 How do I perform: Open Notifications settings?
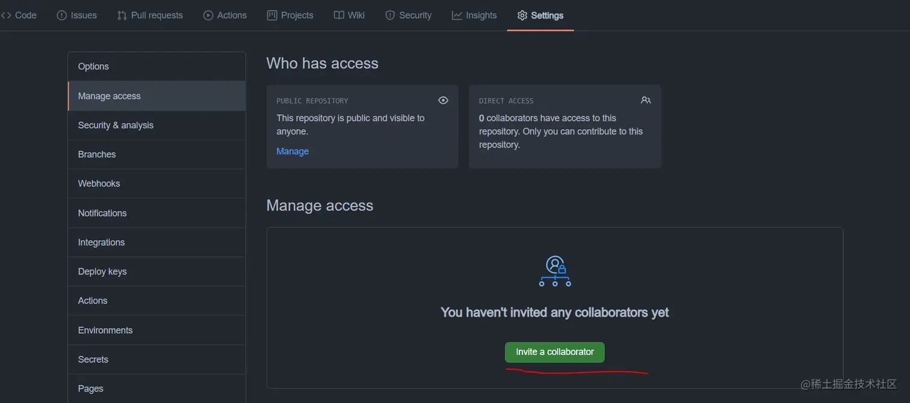156,213
